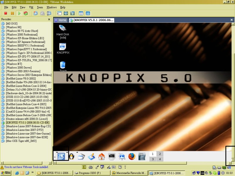Select [Mandriva-Linux-free-2007-DVD] favorite
This screenshot has height=176, width=235.
pyautogui.click(x=25, y=130)
